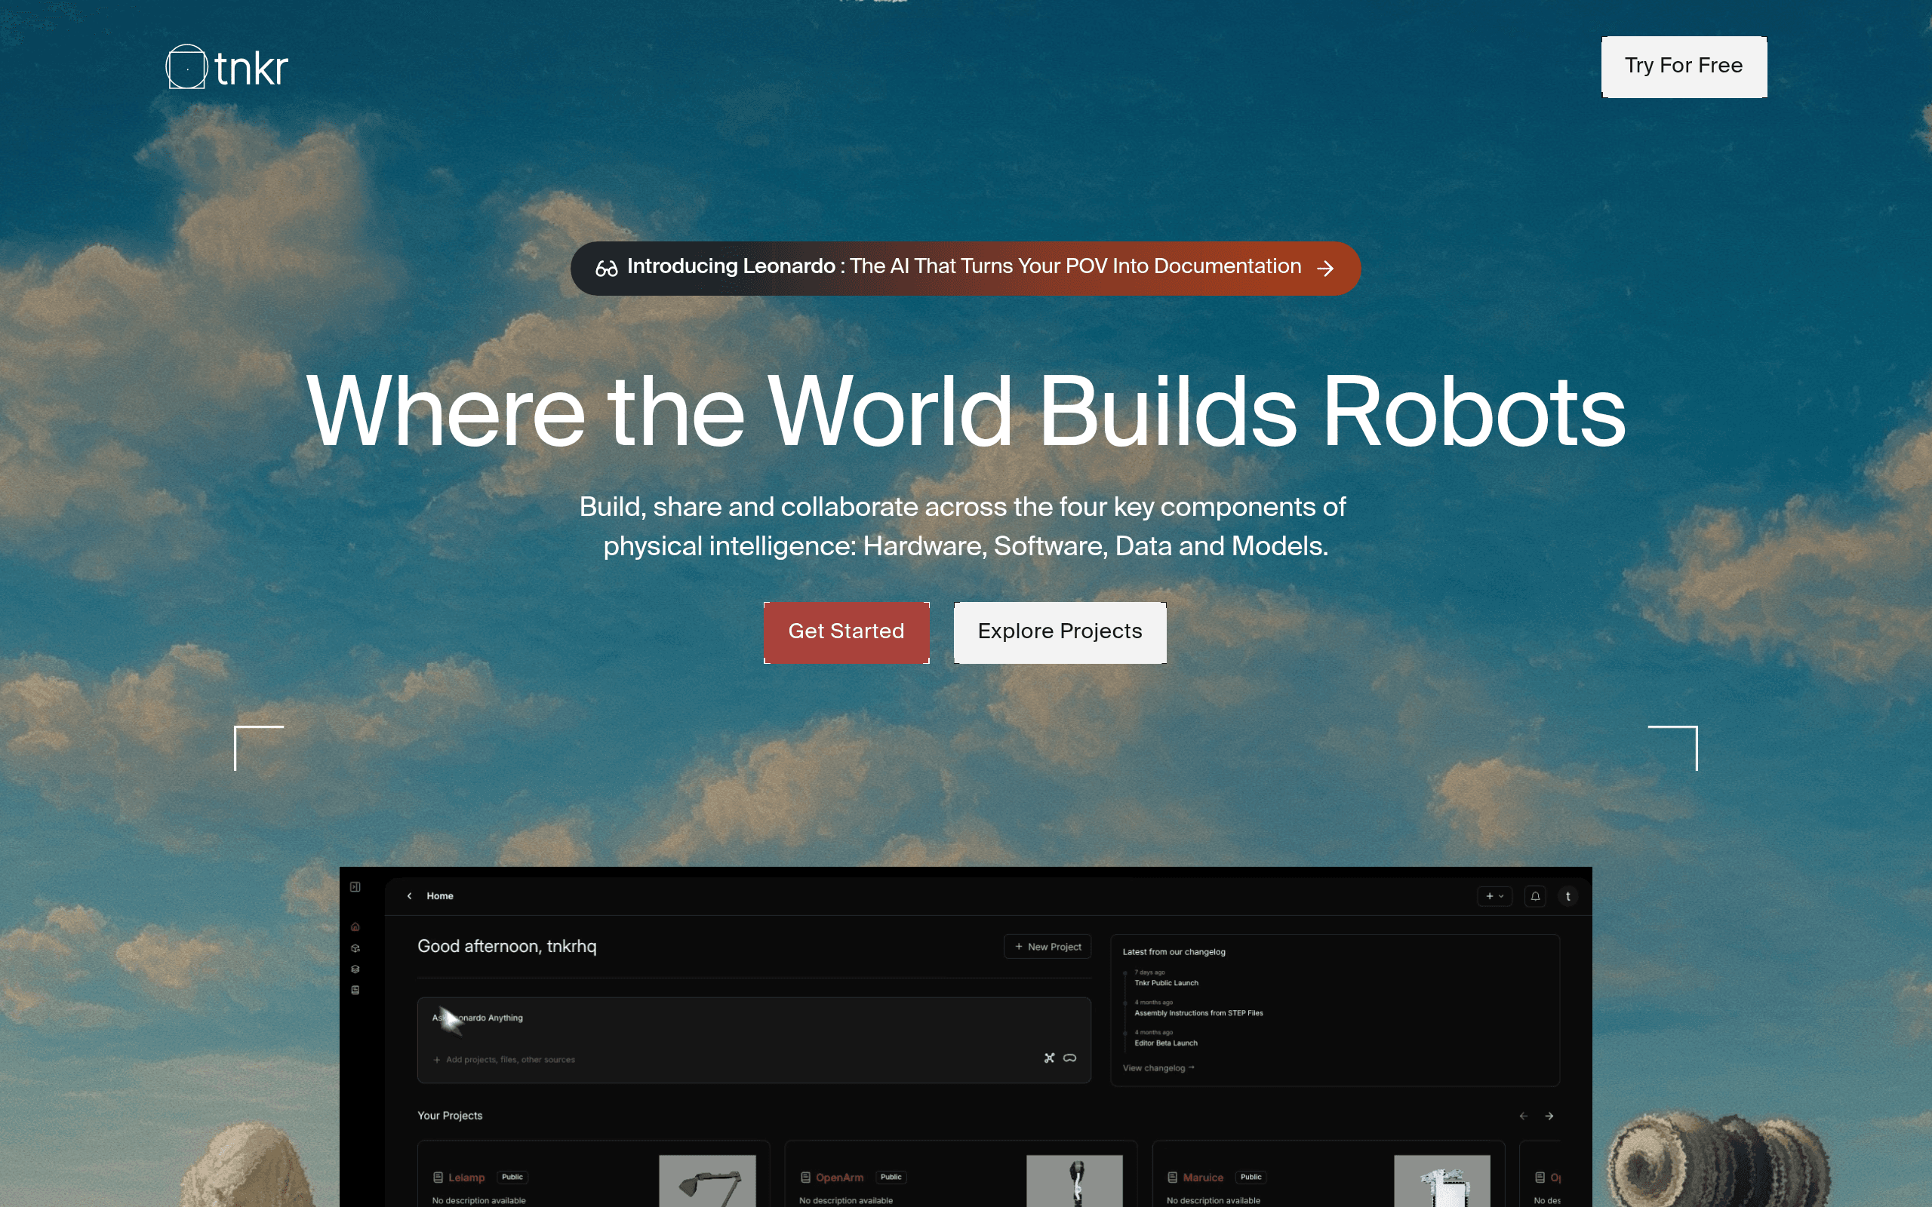Click the Get Started button
This screenshot has height=1207, width=1932.
point(845,632)
